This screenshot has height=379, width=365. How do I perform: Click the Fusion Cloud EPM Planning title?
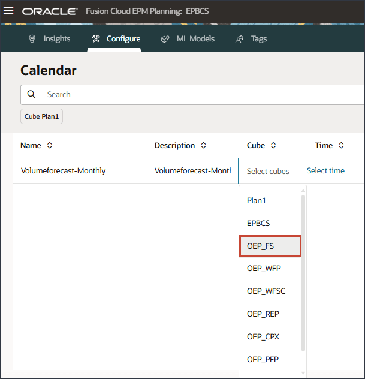(147, 11)
